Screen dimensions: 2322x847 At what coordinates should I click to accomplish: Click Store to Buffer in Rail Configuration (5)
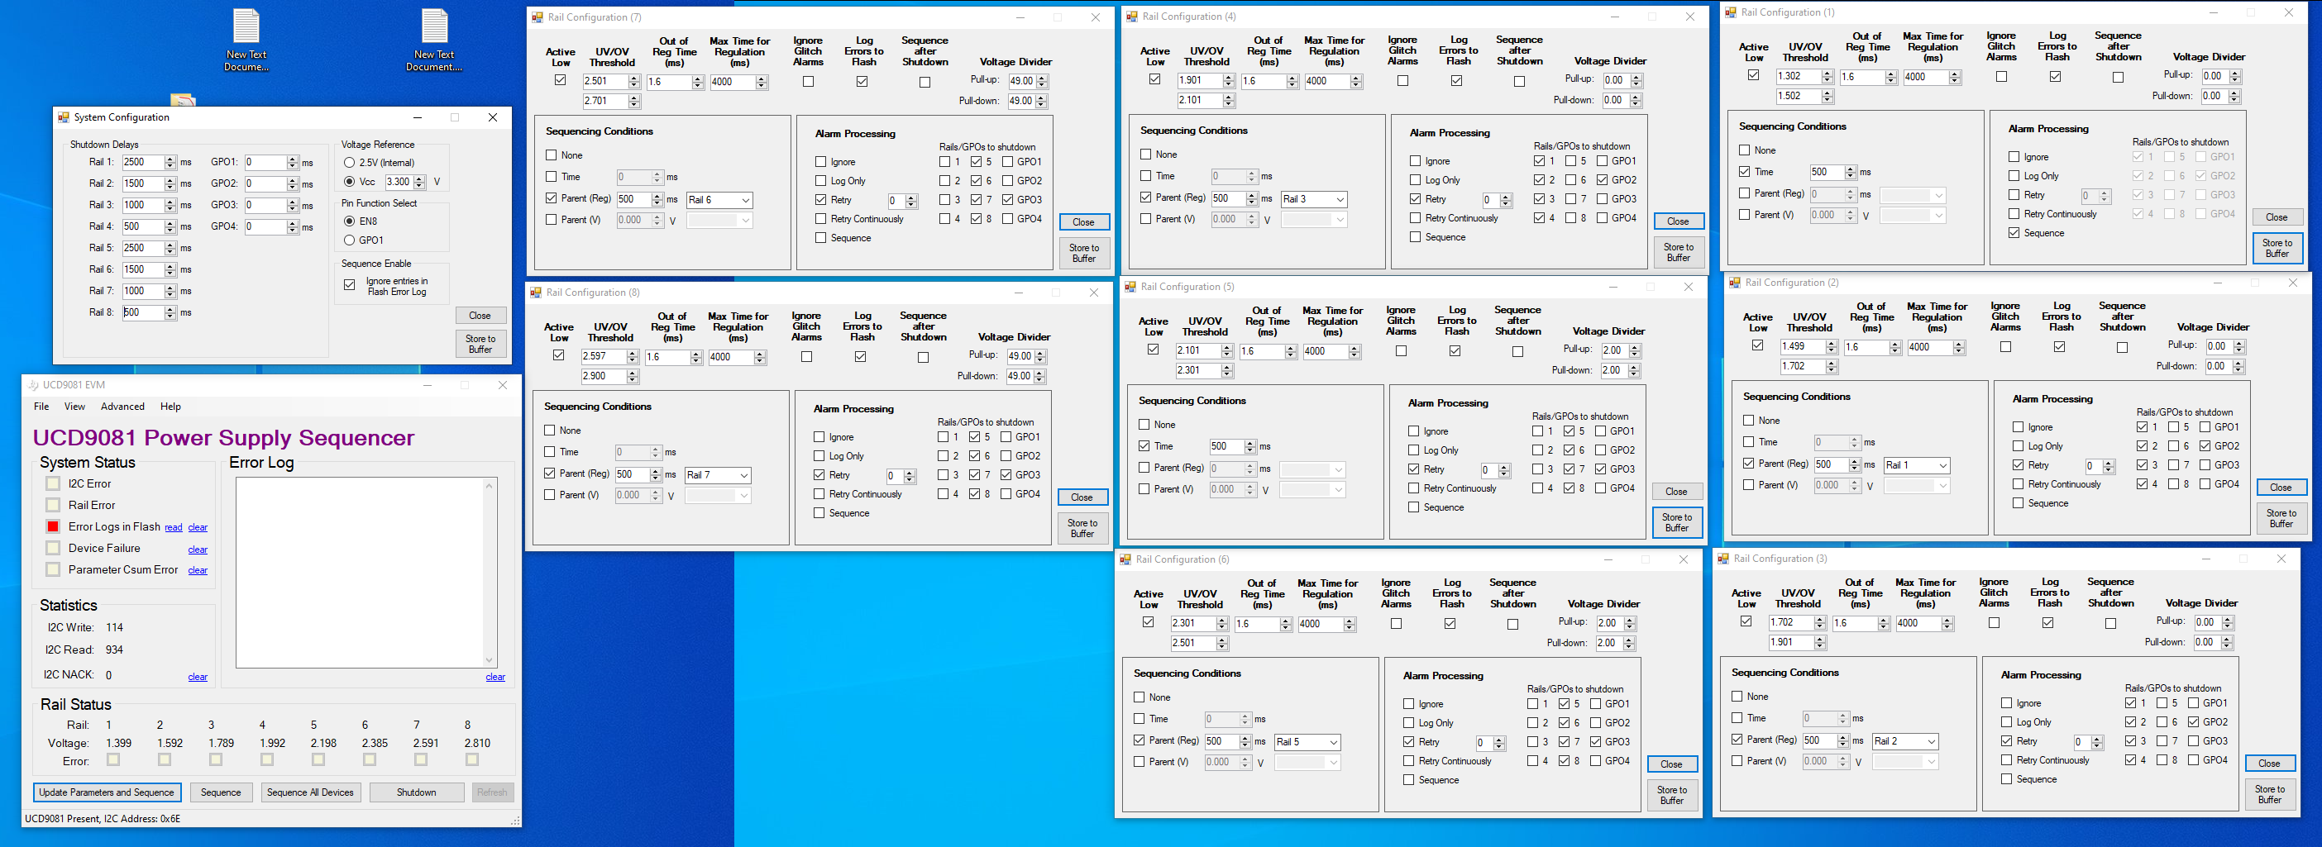(x=1677, y=522)
